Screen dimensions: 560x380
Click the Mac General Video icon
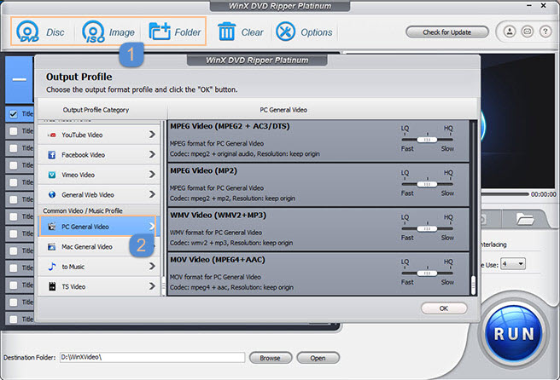pyautogui.click(x=52, y=247)
